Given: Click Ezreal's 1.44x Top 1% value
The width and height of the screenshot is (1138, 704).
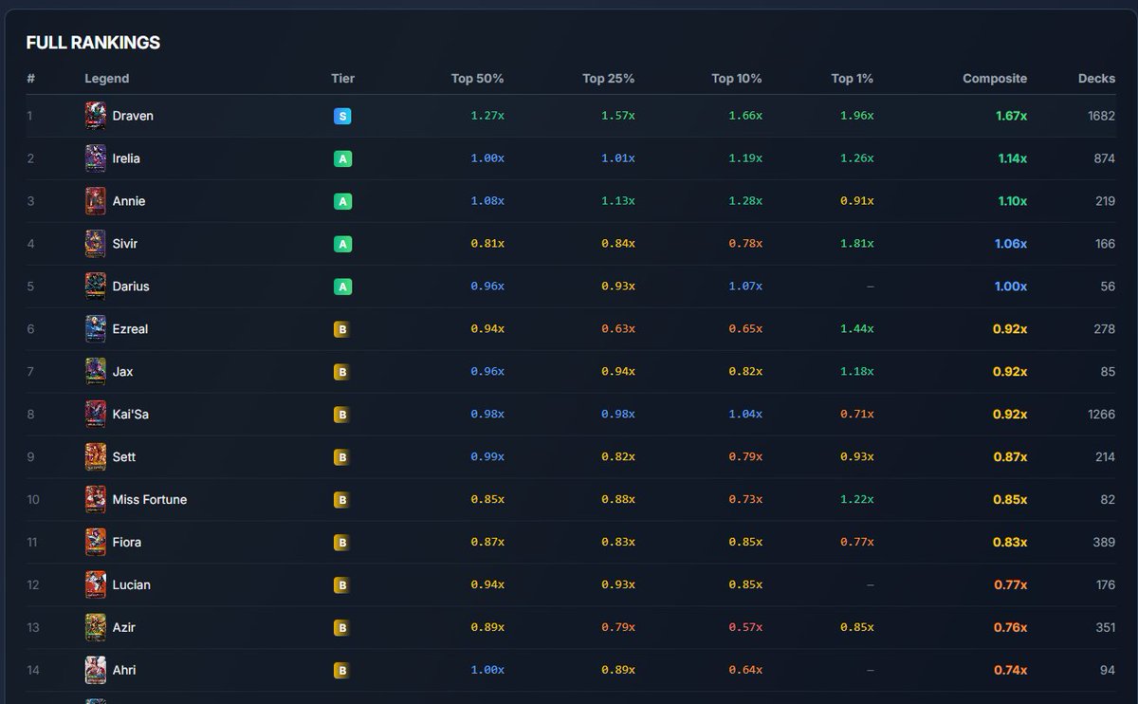Looking at the screenshot, I should [x=857, y=329].
